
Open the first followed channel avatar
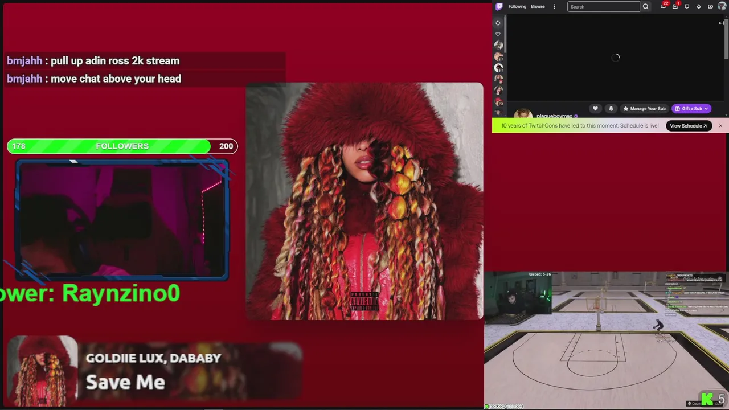[x=499, y=45]
